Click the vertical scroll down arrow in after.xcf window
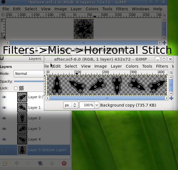178x170 pixels. [171, 93]
